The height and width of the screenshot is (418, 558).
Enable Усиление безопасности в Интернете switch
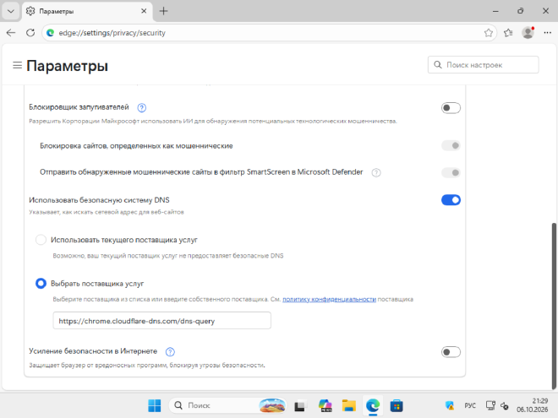(451, 352)
